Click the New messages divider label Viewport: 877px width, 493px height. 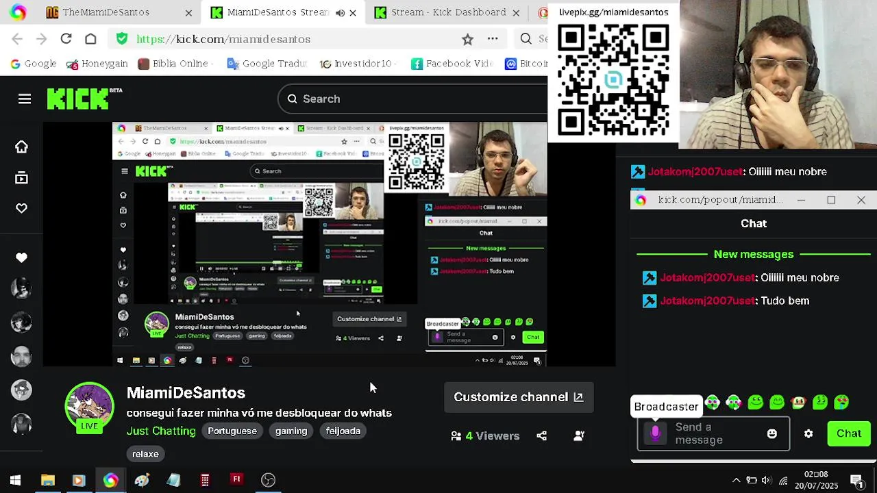(754, 254)
